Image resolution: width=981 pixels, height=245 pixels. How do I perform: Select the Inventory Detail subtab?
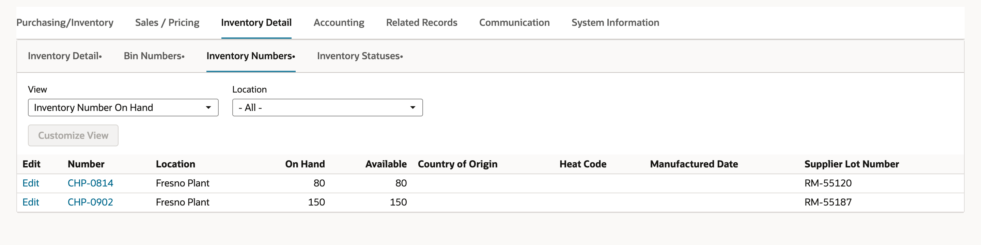click(65, 56)
